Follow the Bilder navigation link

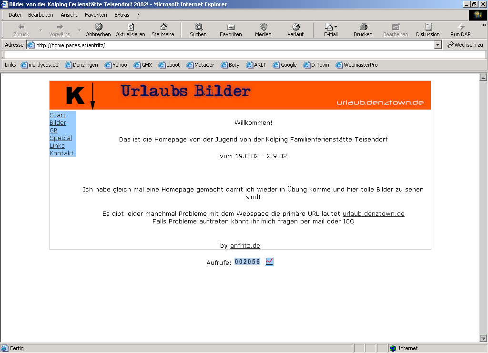tap(58, 122)
